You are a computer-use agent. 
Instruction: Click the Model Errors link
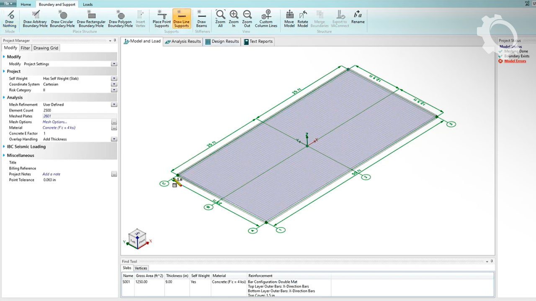(x=515, y=61)
